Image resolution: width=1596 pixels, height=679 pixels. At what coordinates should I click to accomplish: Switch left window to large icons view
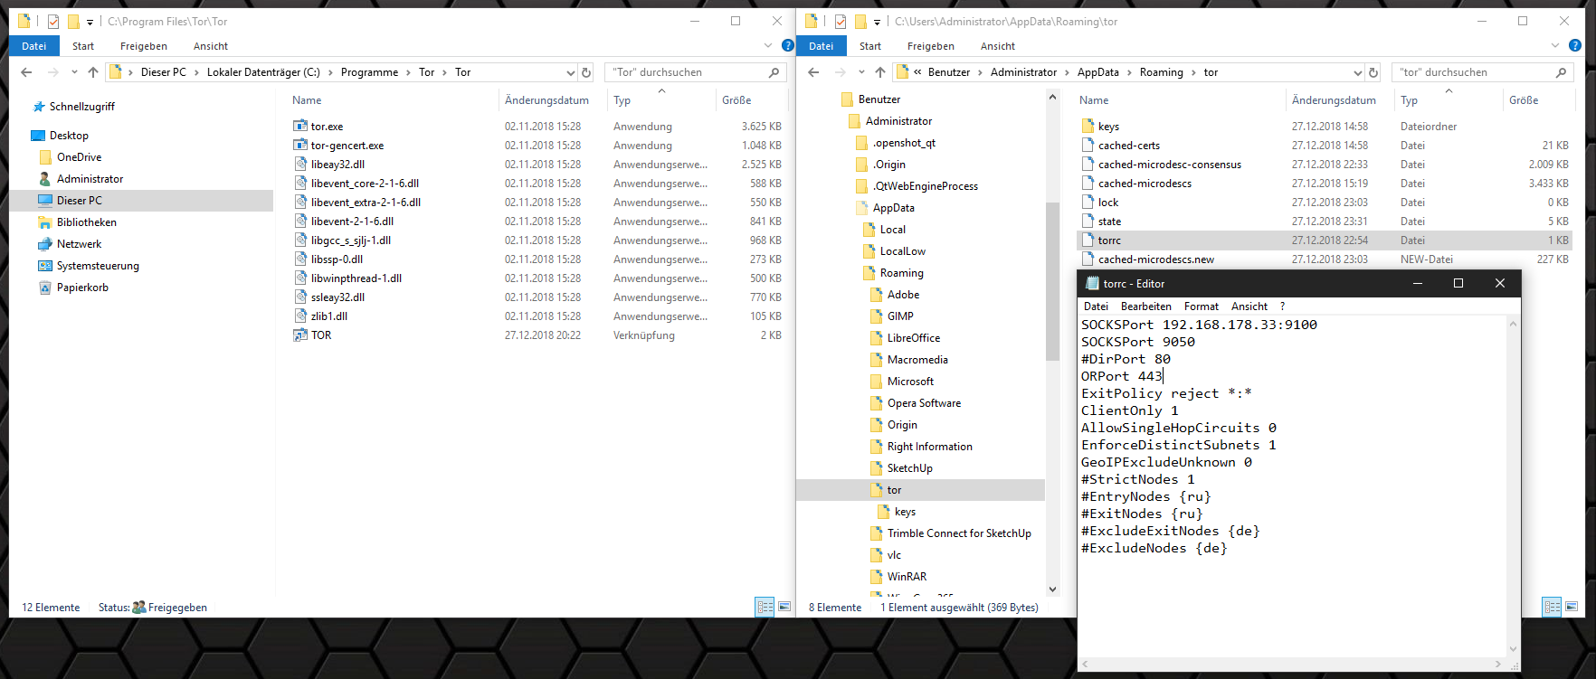point(784,608)
